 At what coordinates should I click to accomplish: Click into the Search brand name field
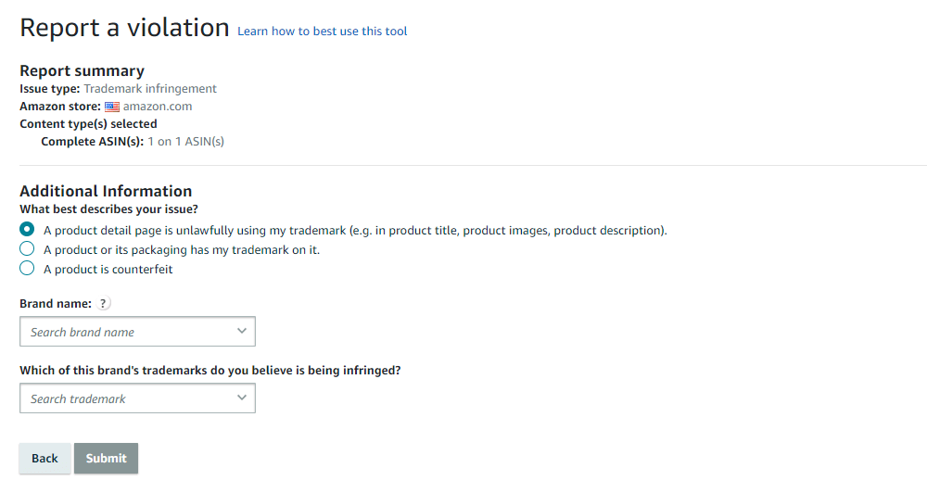pos(137,332)
